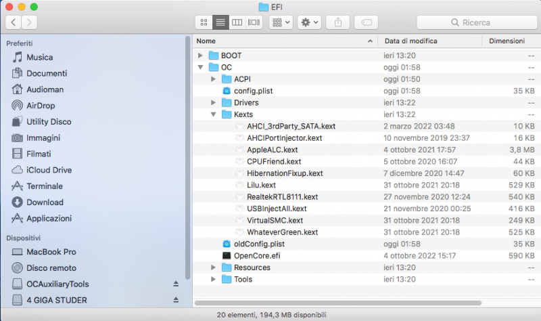This screenshot has width=541, height=321.
Task: Click the Edit Tags toolbar button
Action: [366, 22]
